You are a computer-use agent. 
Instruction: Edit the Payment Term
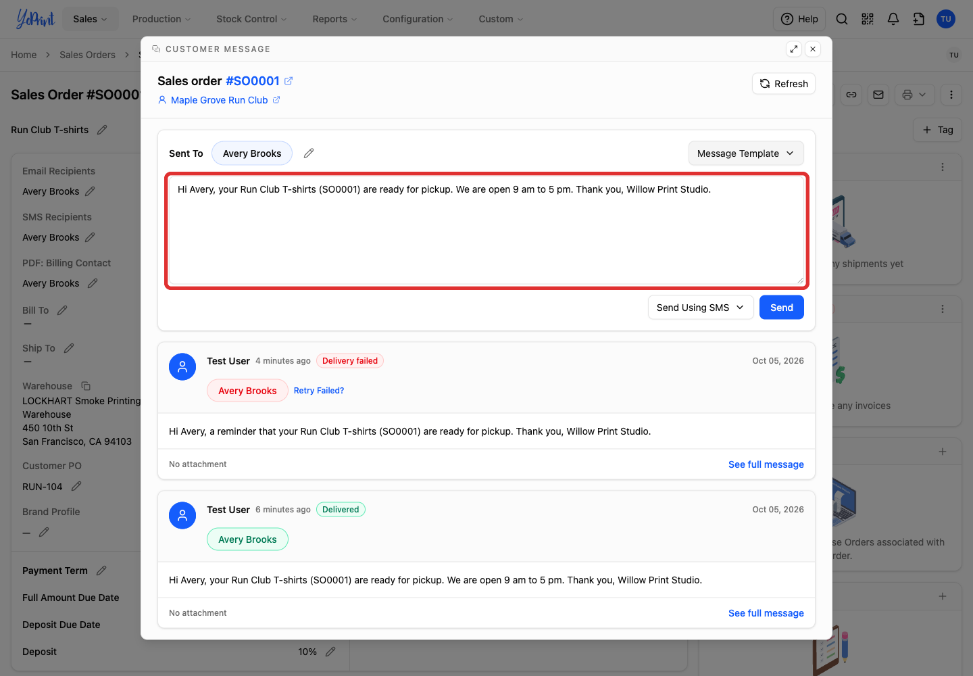[101, 571]
